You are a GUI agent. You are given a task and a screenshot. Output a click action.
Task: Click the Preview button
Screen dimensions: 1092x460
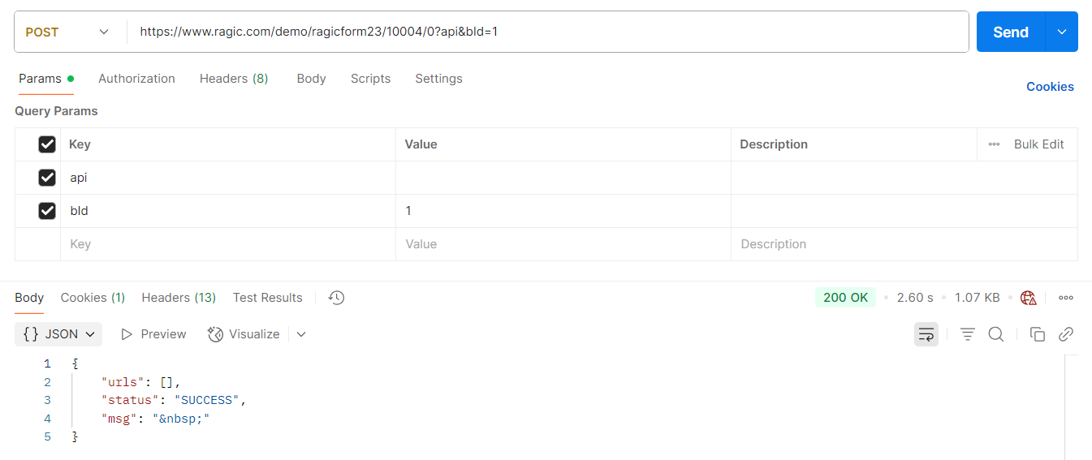153,334
